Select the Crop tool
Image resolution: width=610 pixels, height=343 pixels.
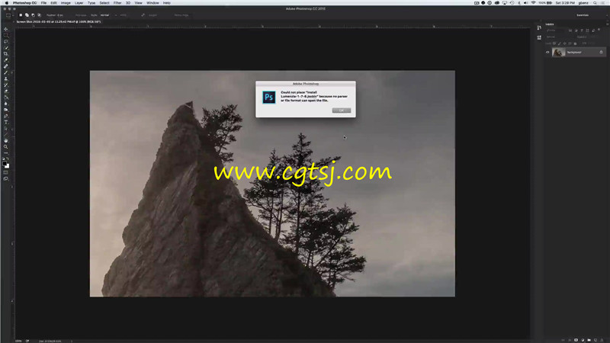coord(6,53)
